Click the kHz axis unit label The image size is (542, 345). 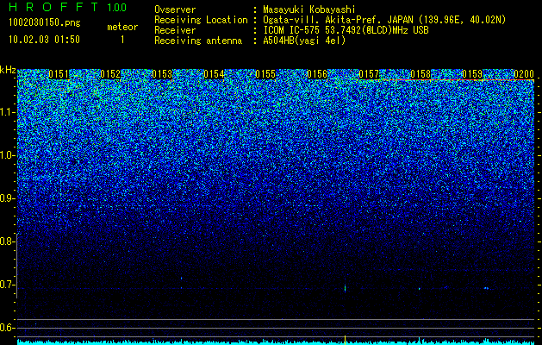click(8, 70)
